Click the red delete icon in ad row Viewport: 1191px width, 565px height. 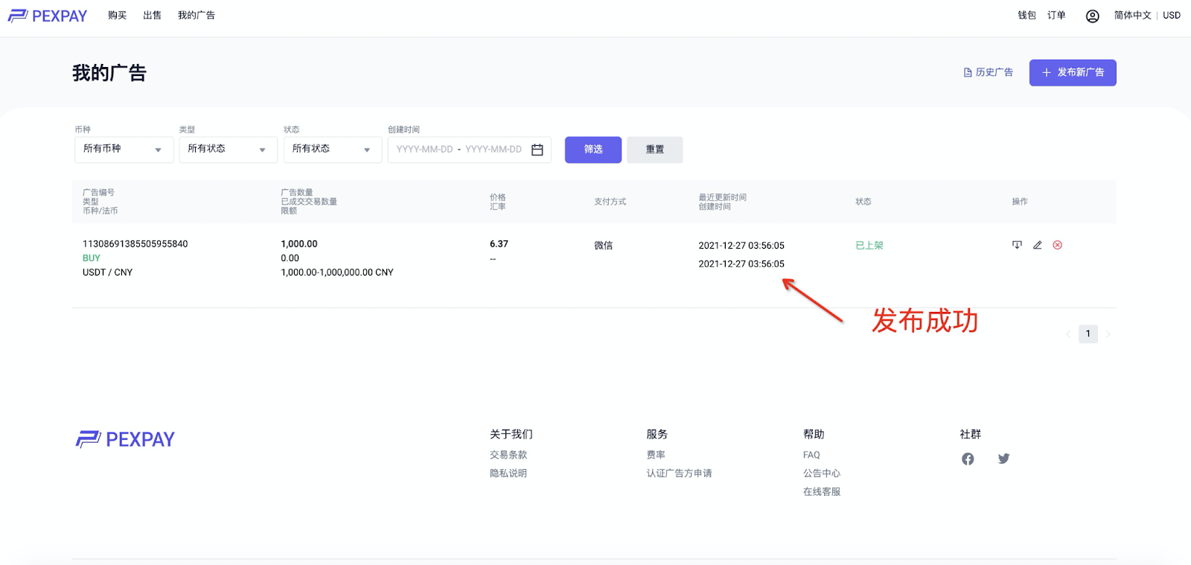click(1057, 245)
